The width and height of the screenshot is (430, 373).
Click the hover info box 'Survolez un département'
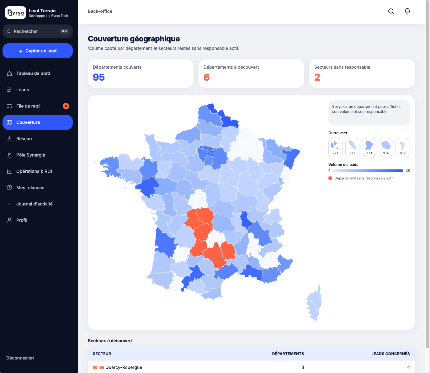(369, 113)
